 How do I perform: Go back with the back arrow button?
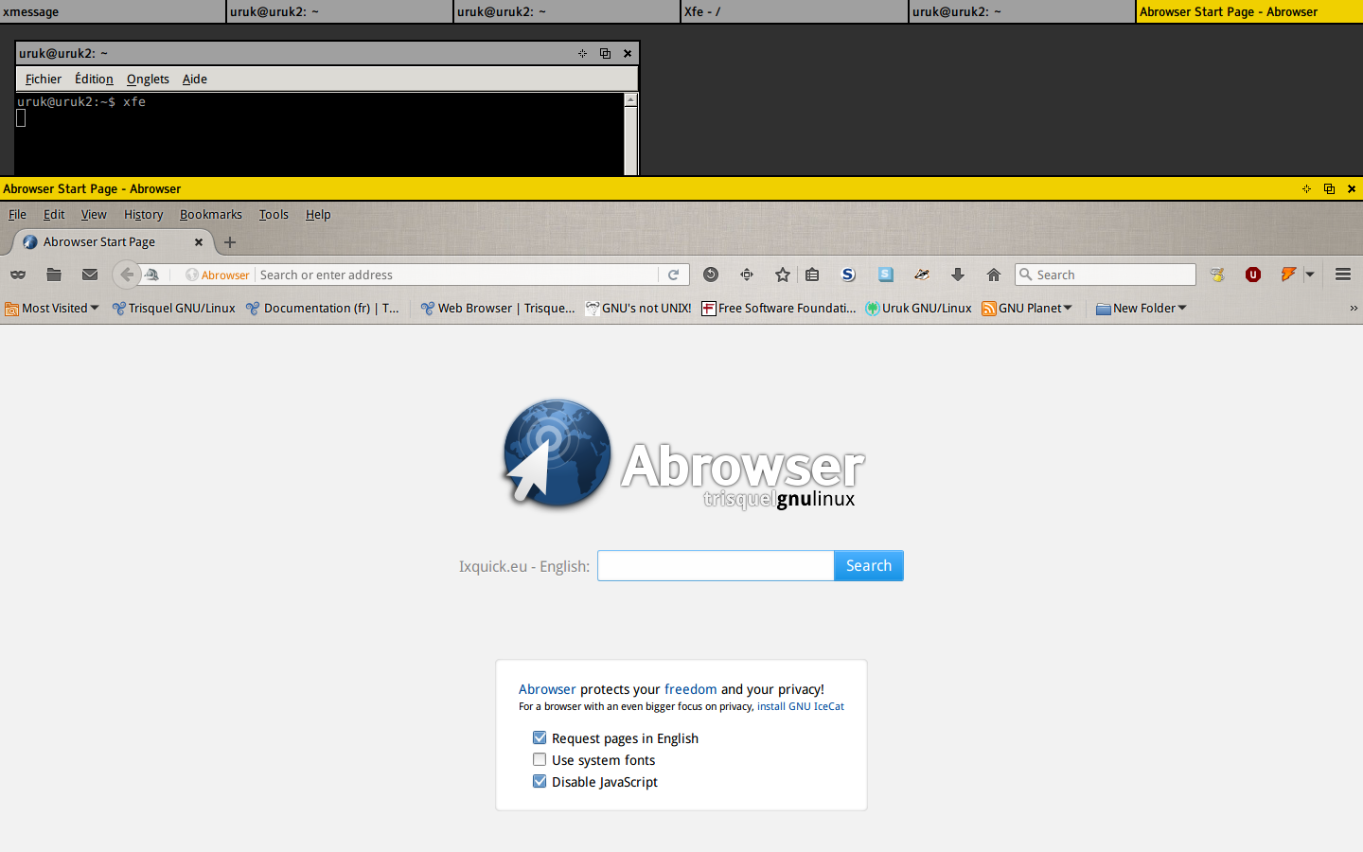click(127, 275)
